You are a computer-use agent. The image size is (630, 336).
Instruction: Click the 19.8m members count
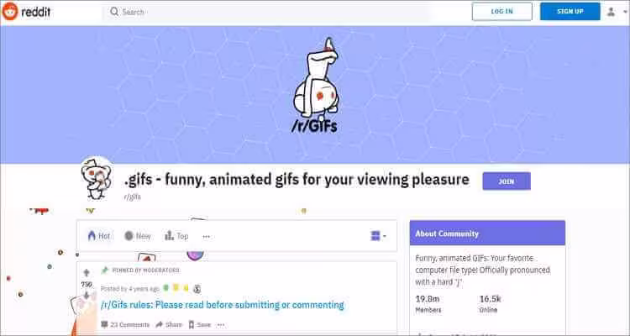pos(427,299)
